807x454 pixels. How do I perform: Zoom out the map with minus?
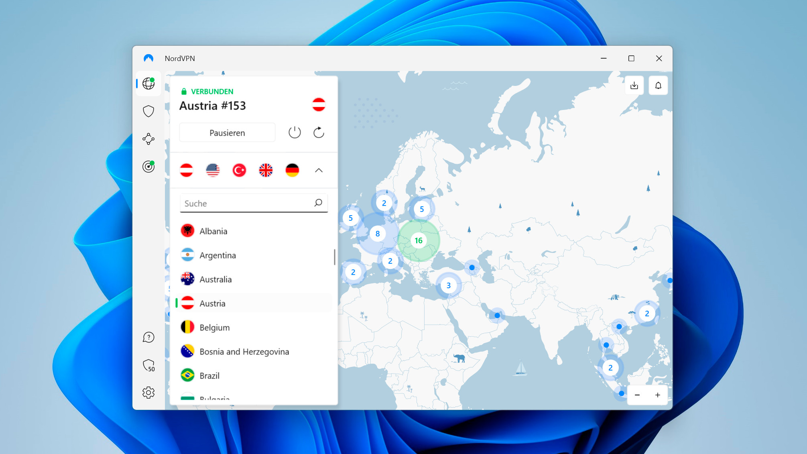[637, 395]
